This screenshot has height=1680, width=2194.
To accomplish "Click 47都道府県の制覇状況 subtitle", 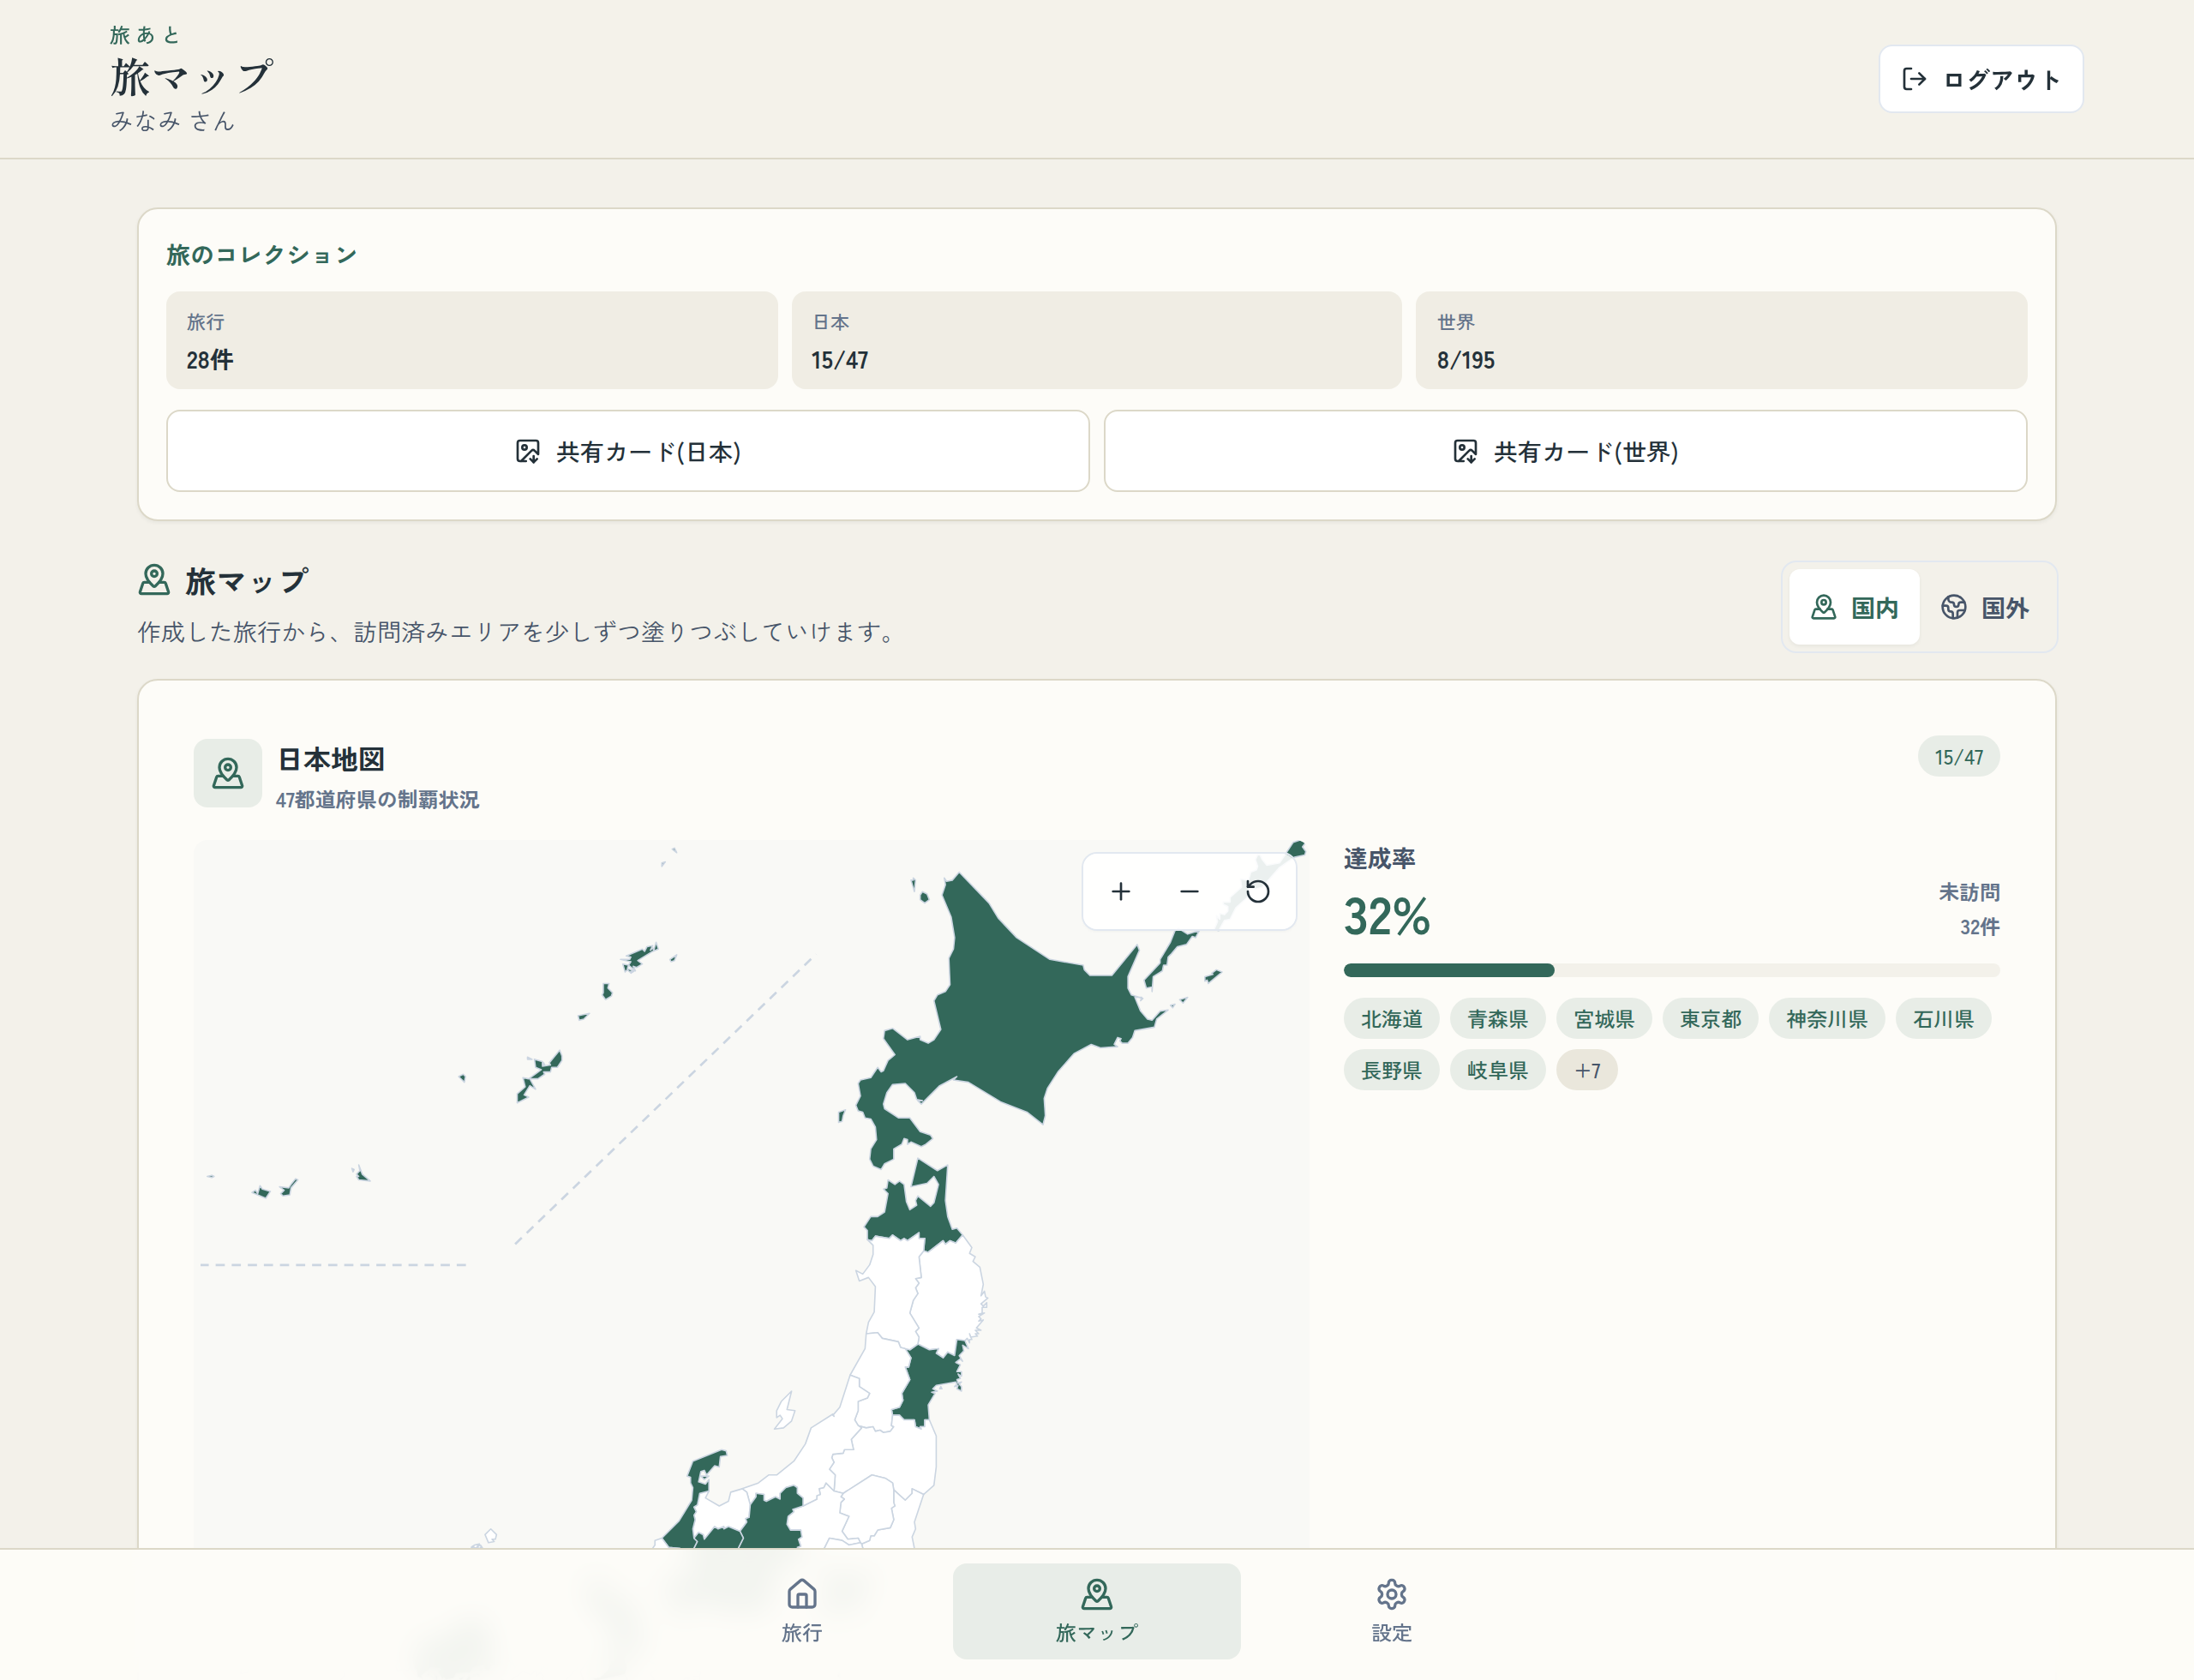I will pyautogui.click(x=377, y=800).
